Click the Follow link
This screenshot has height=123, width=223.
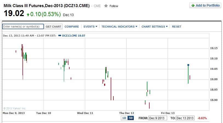point(114,6)
